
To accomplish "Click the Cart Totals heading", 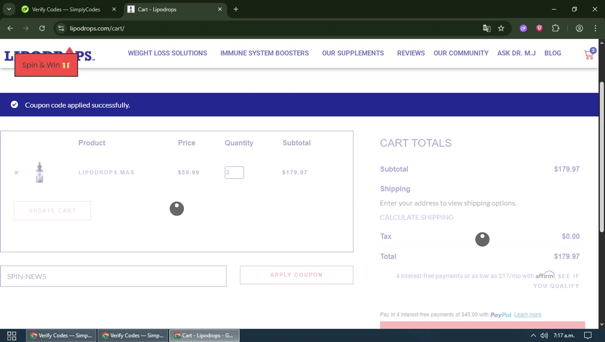I will pos(416,143).
